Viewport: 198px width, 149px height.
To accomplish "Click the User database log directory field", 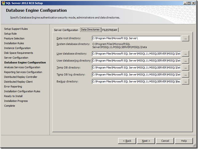I will (136, 61).
